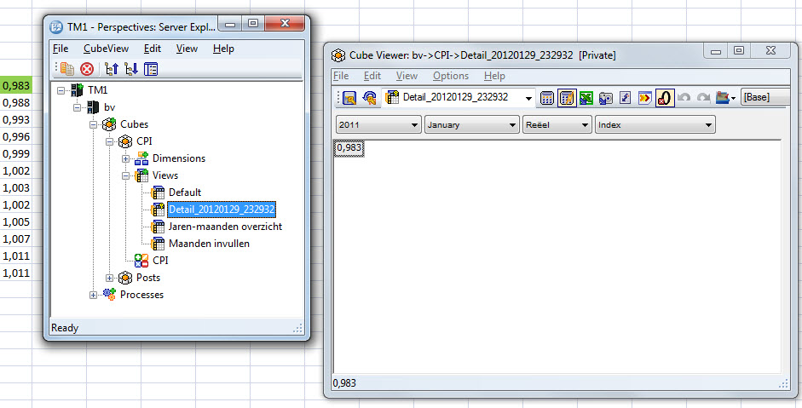Click the orange double-chevron toolbar icon
Viewport: 802px width, 408px height.
(x=645, y=98)
